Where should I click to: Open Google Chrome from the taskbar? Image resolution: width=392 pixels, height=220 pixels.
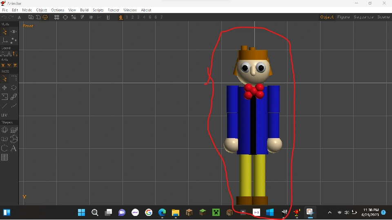tap(149, 212)
